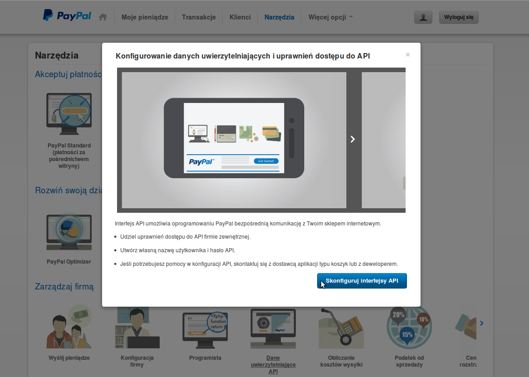
Task: Click the Narzędzia page heading
Action: tap(57, 55)
